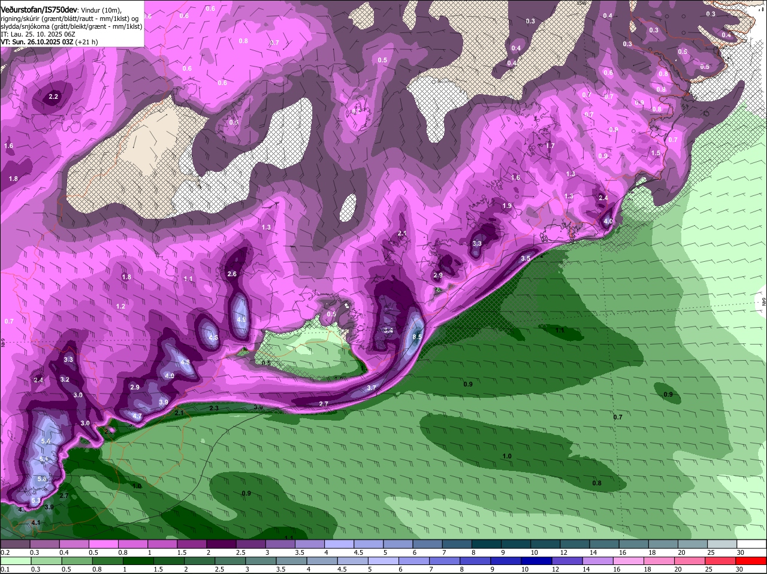Viewport: 767px width, 574px height.
Task: Click the 'IT: Lau. 25. 10. 2025 06Z' line
Action: [38, 34]
